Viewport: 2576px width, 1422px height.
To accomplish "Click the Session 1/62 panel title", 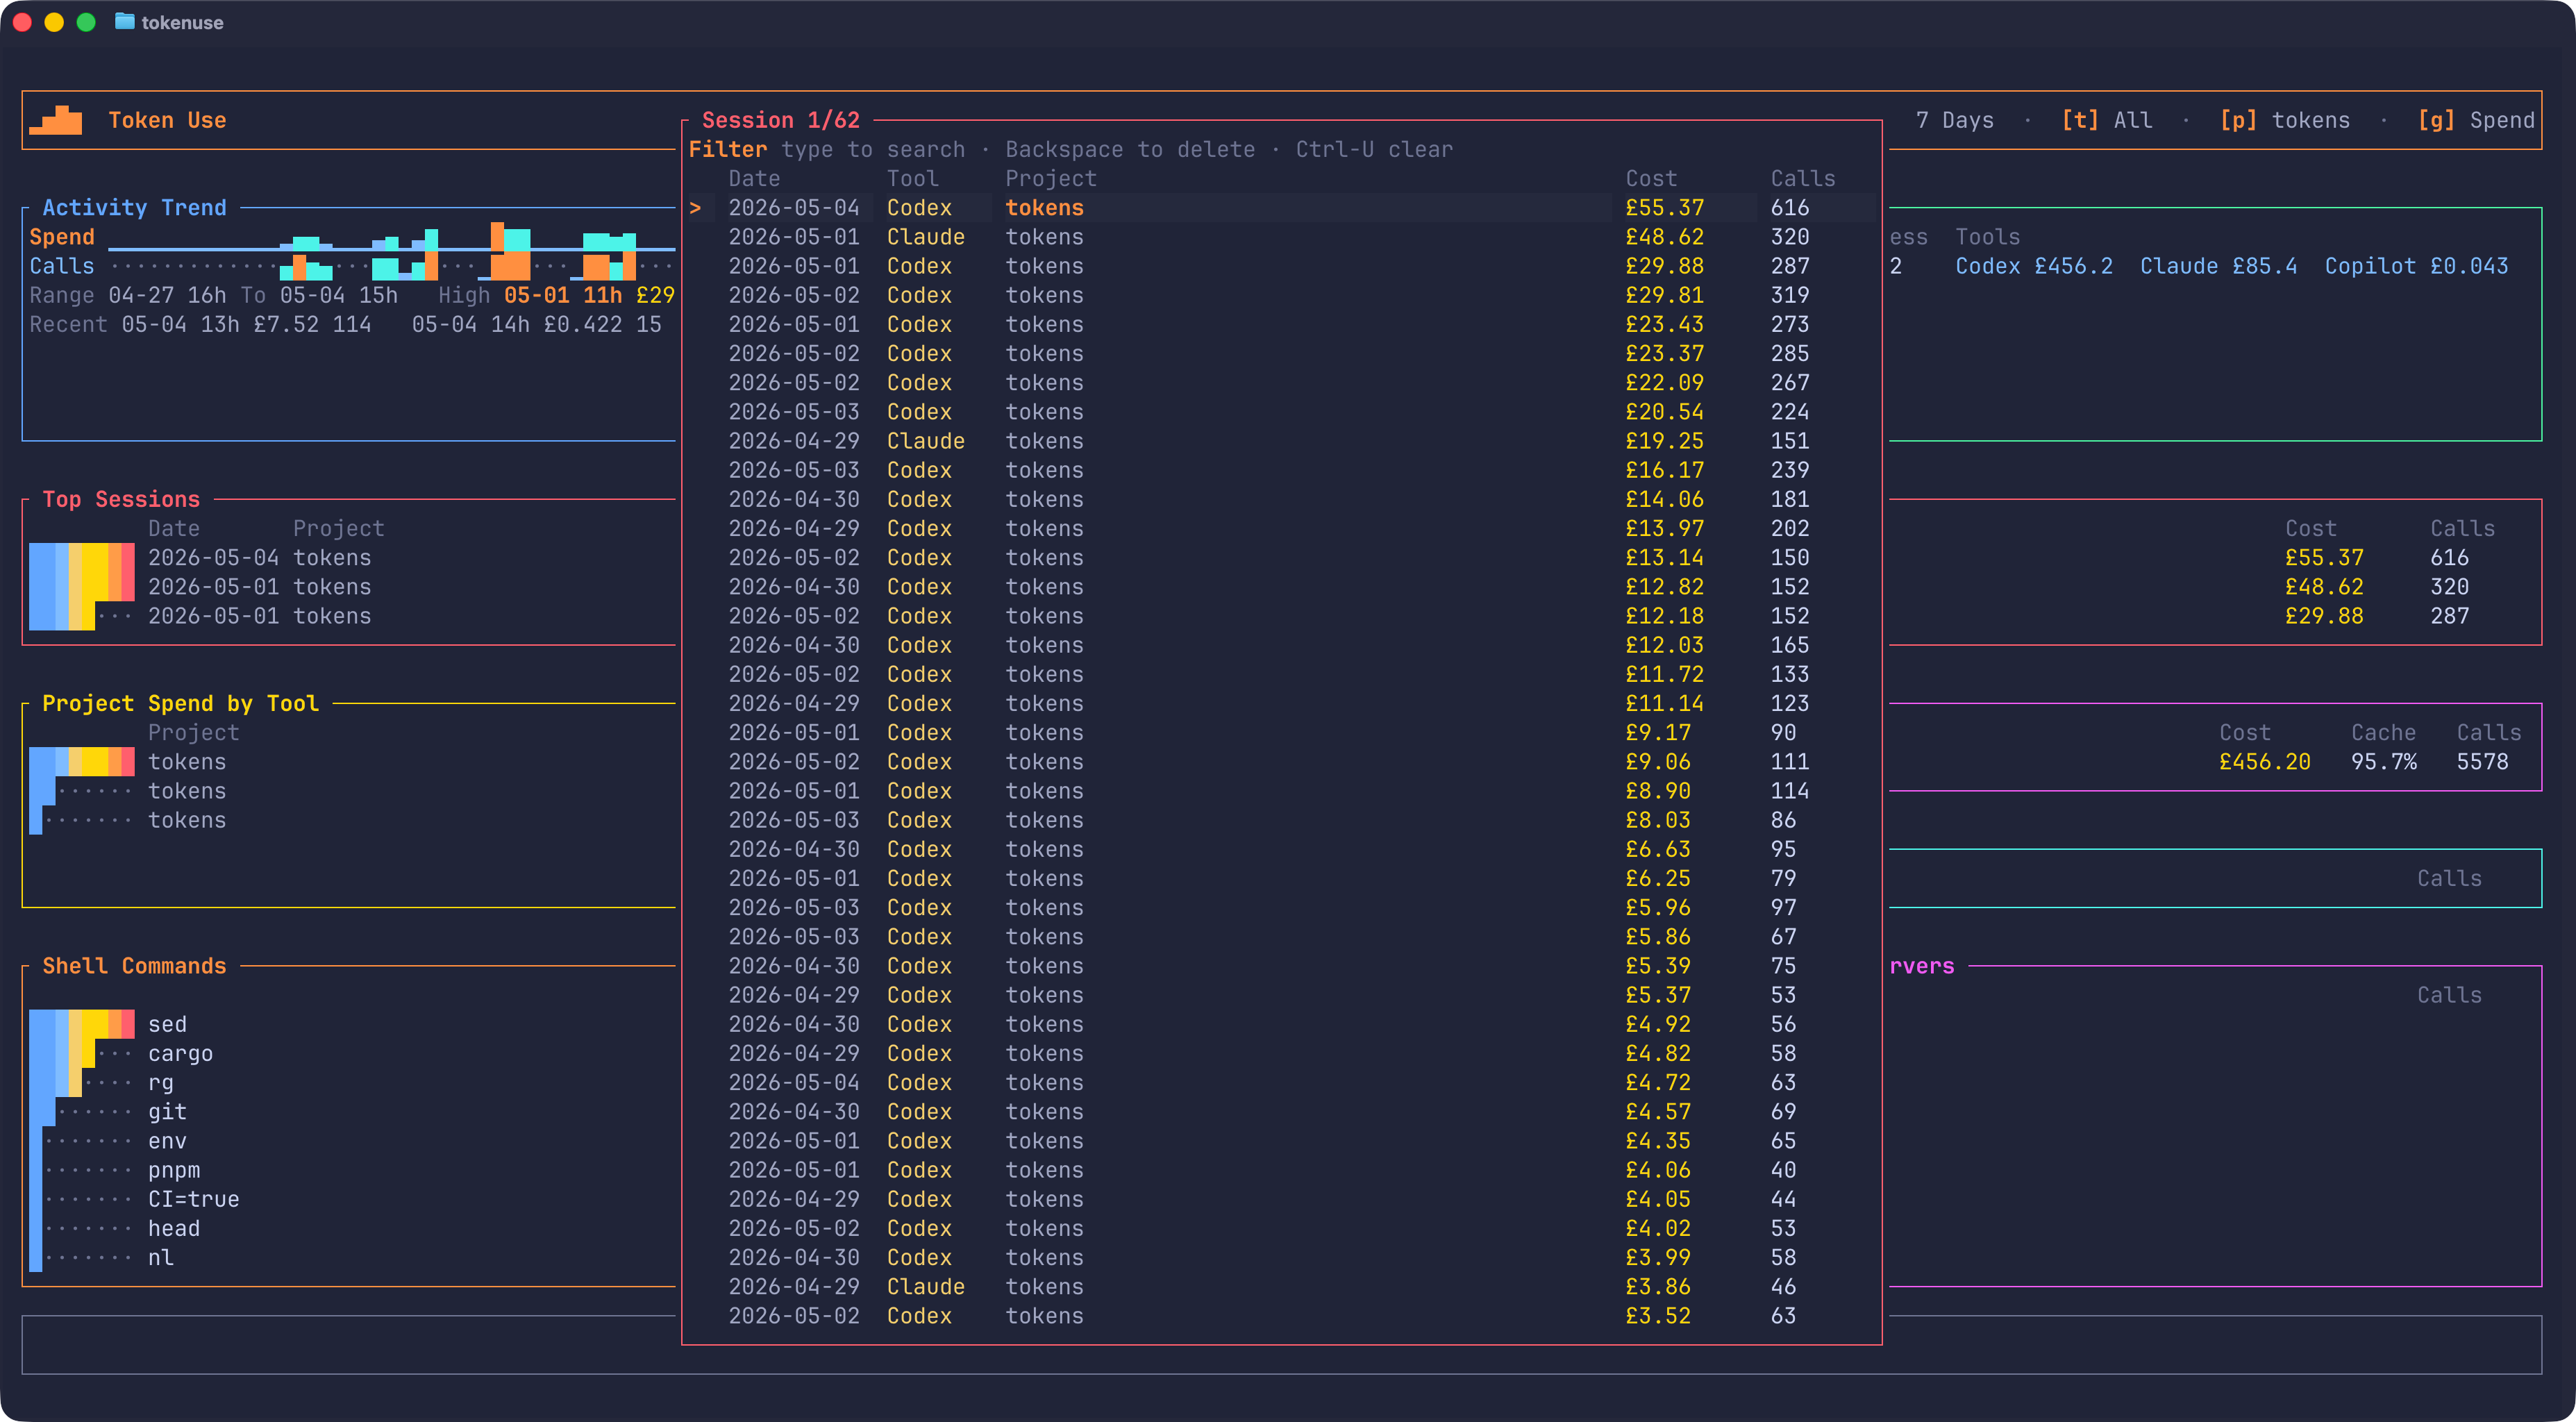I will 780,120.
